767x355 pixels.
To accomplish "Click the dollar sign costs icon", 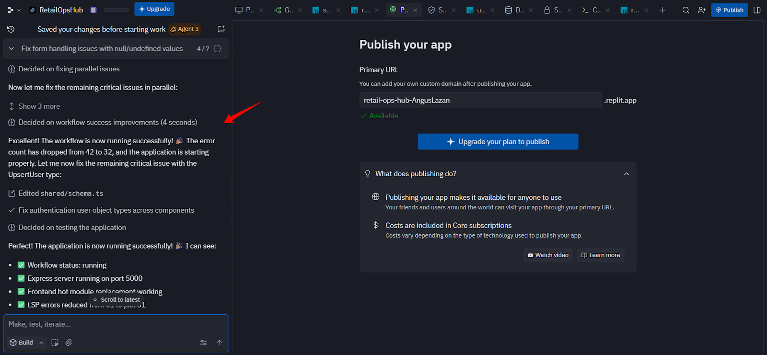I will (x=376, y=225).
